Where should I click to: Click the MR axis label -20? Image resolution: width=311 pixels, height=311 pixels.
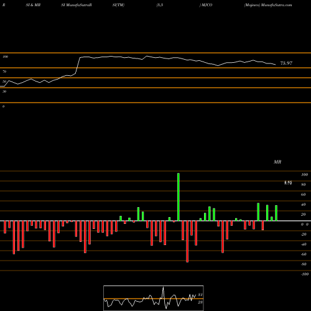[304, 234]
